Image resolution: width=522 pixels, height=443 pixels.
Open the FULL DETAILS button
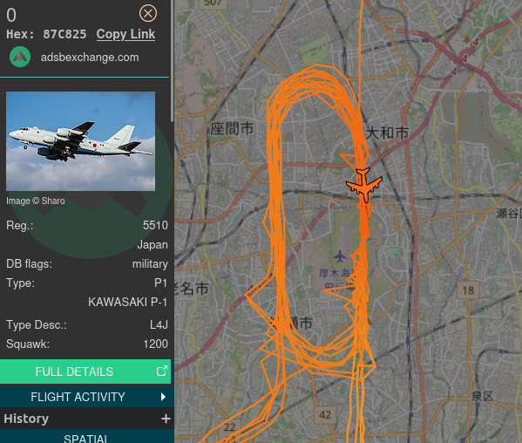click(x=85, y=371)
